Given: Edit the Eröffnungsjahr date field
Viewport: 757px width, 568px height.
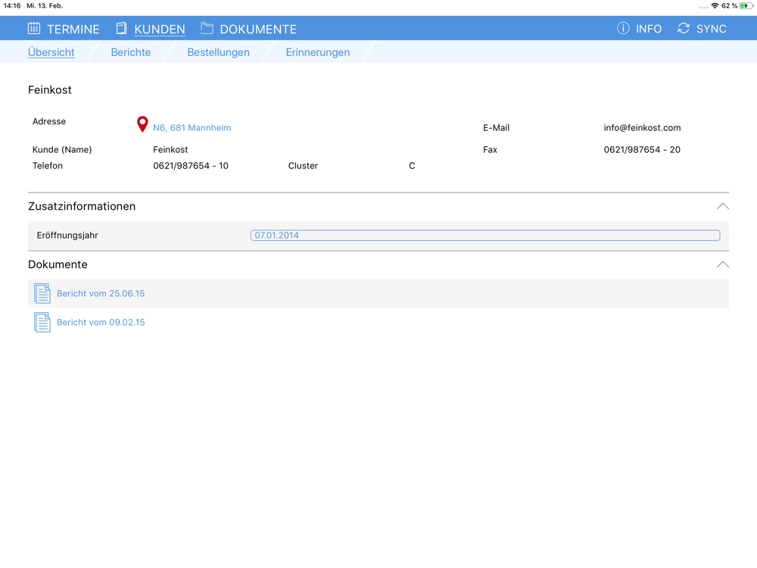Looking at the screenshot, I should [485, 236].
